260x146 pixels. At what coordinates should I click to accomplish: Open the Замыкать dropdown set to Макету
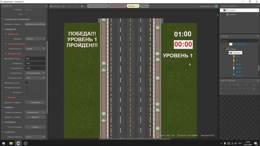click(x=35, y=39)
